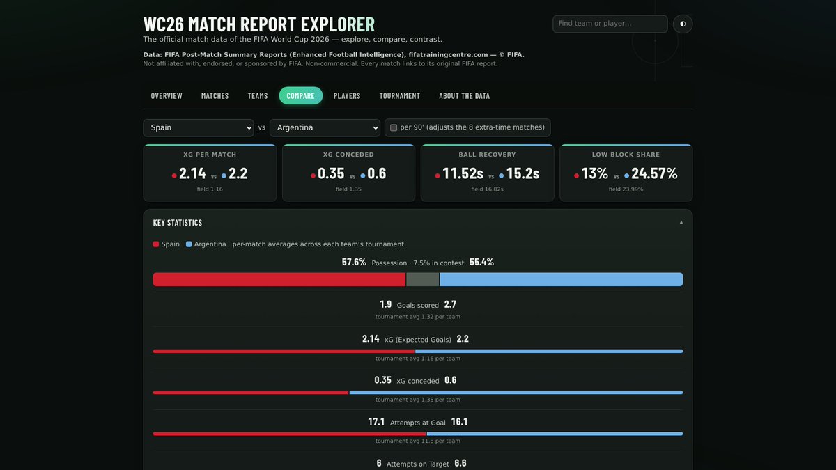Viewport: 836px width, 470px height.
Task: Open the About the Data tab
Action: coord(464,96)
